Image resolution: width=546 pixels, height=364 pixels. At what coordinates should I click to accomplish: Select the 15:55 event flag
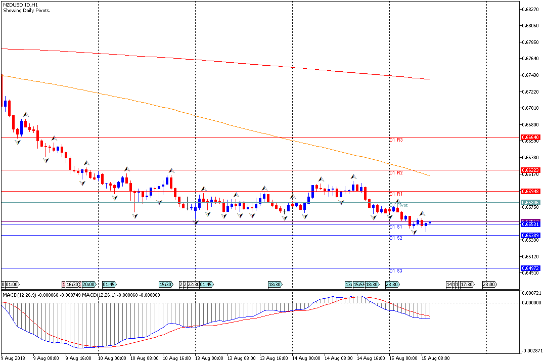click(x=359, y=285)
